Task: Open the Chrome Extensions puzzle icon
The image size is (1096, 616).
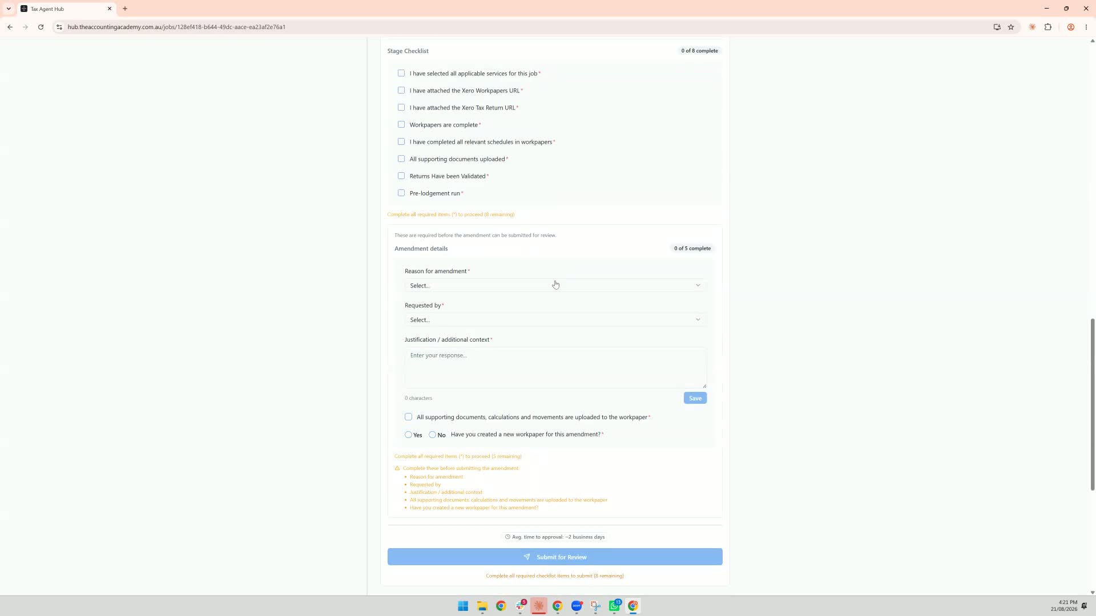Action: pyautogui.click(x=1048, y=27)
